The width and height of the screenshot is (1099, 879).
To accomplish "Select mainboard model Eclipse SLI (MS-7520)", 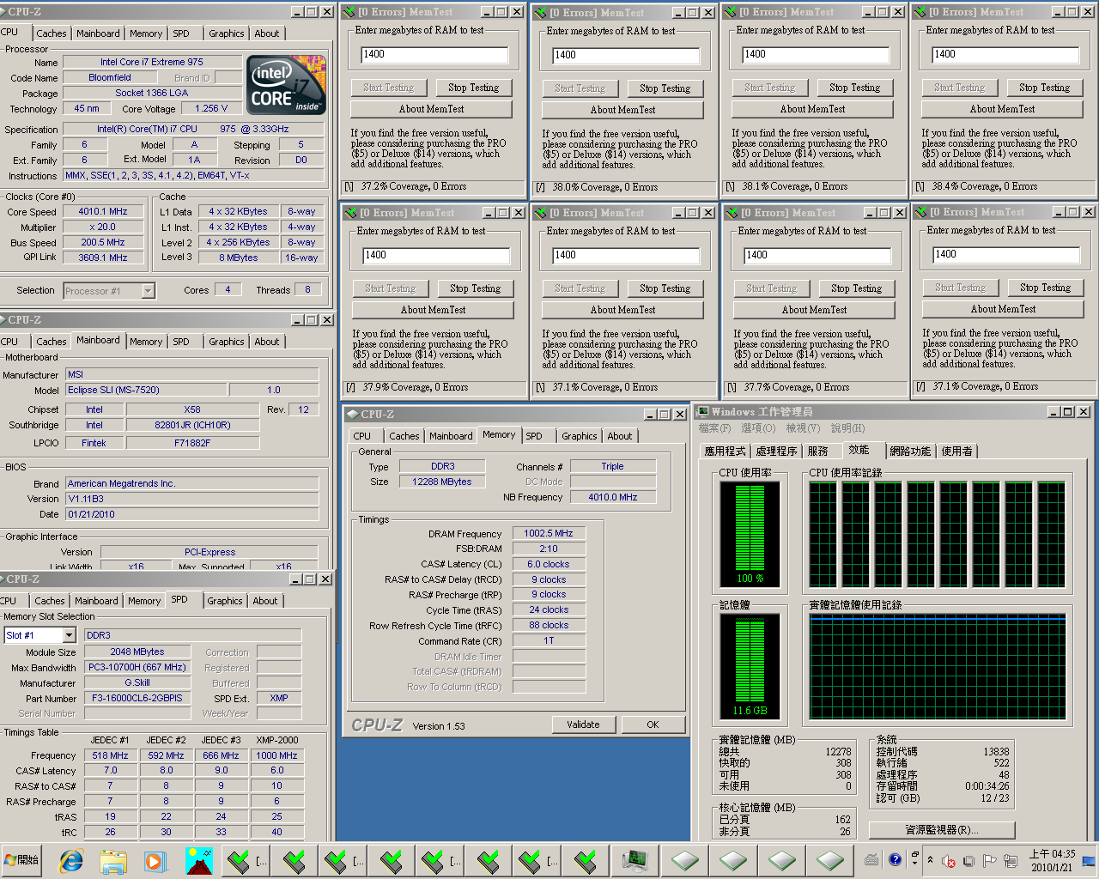I will pyautogui.click(x=146, y=390).
